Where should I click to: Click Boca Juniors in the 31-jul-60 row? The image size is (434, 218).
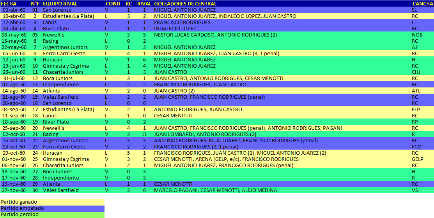pyautogui.click(x=58, y=78)
